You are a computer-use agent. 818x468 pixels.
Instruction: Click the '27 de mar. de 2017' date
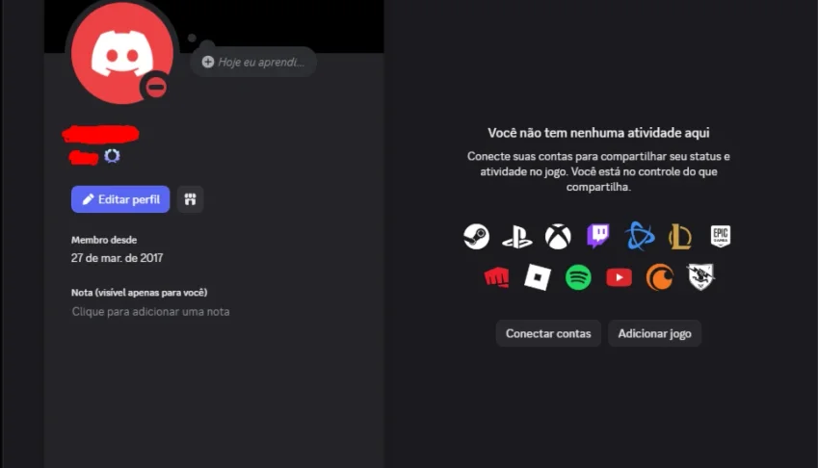(117, 258)
